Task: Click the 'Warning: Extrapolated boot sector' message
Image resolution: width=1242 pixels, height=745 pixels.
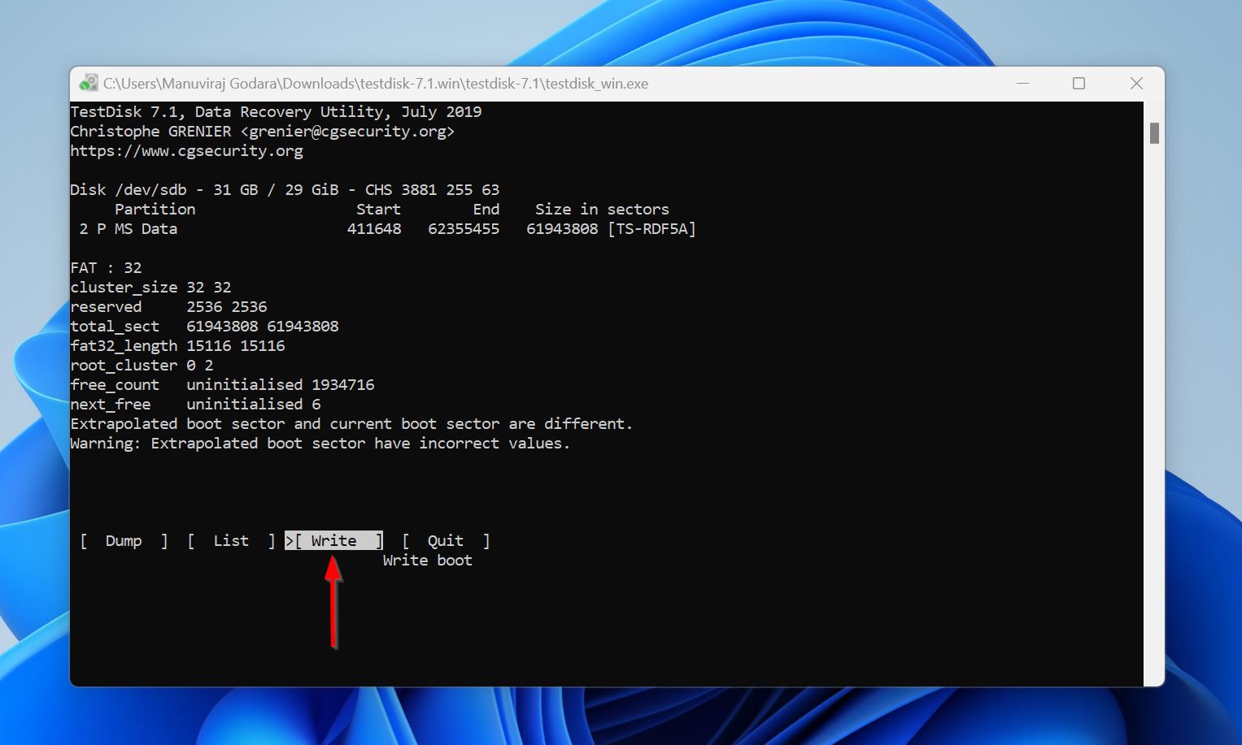Action: coord(320,444)
